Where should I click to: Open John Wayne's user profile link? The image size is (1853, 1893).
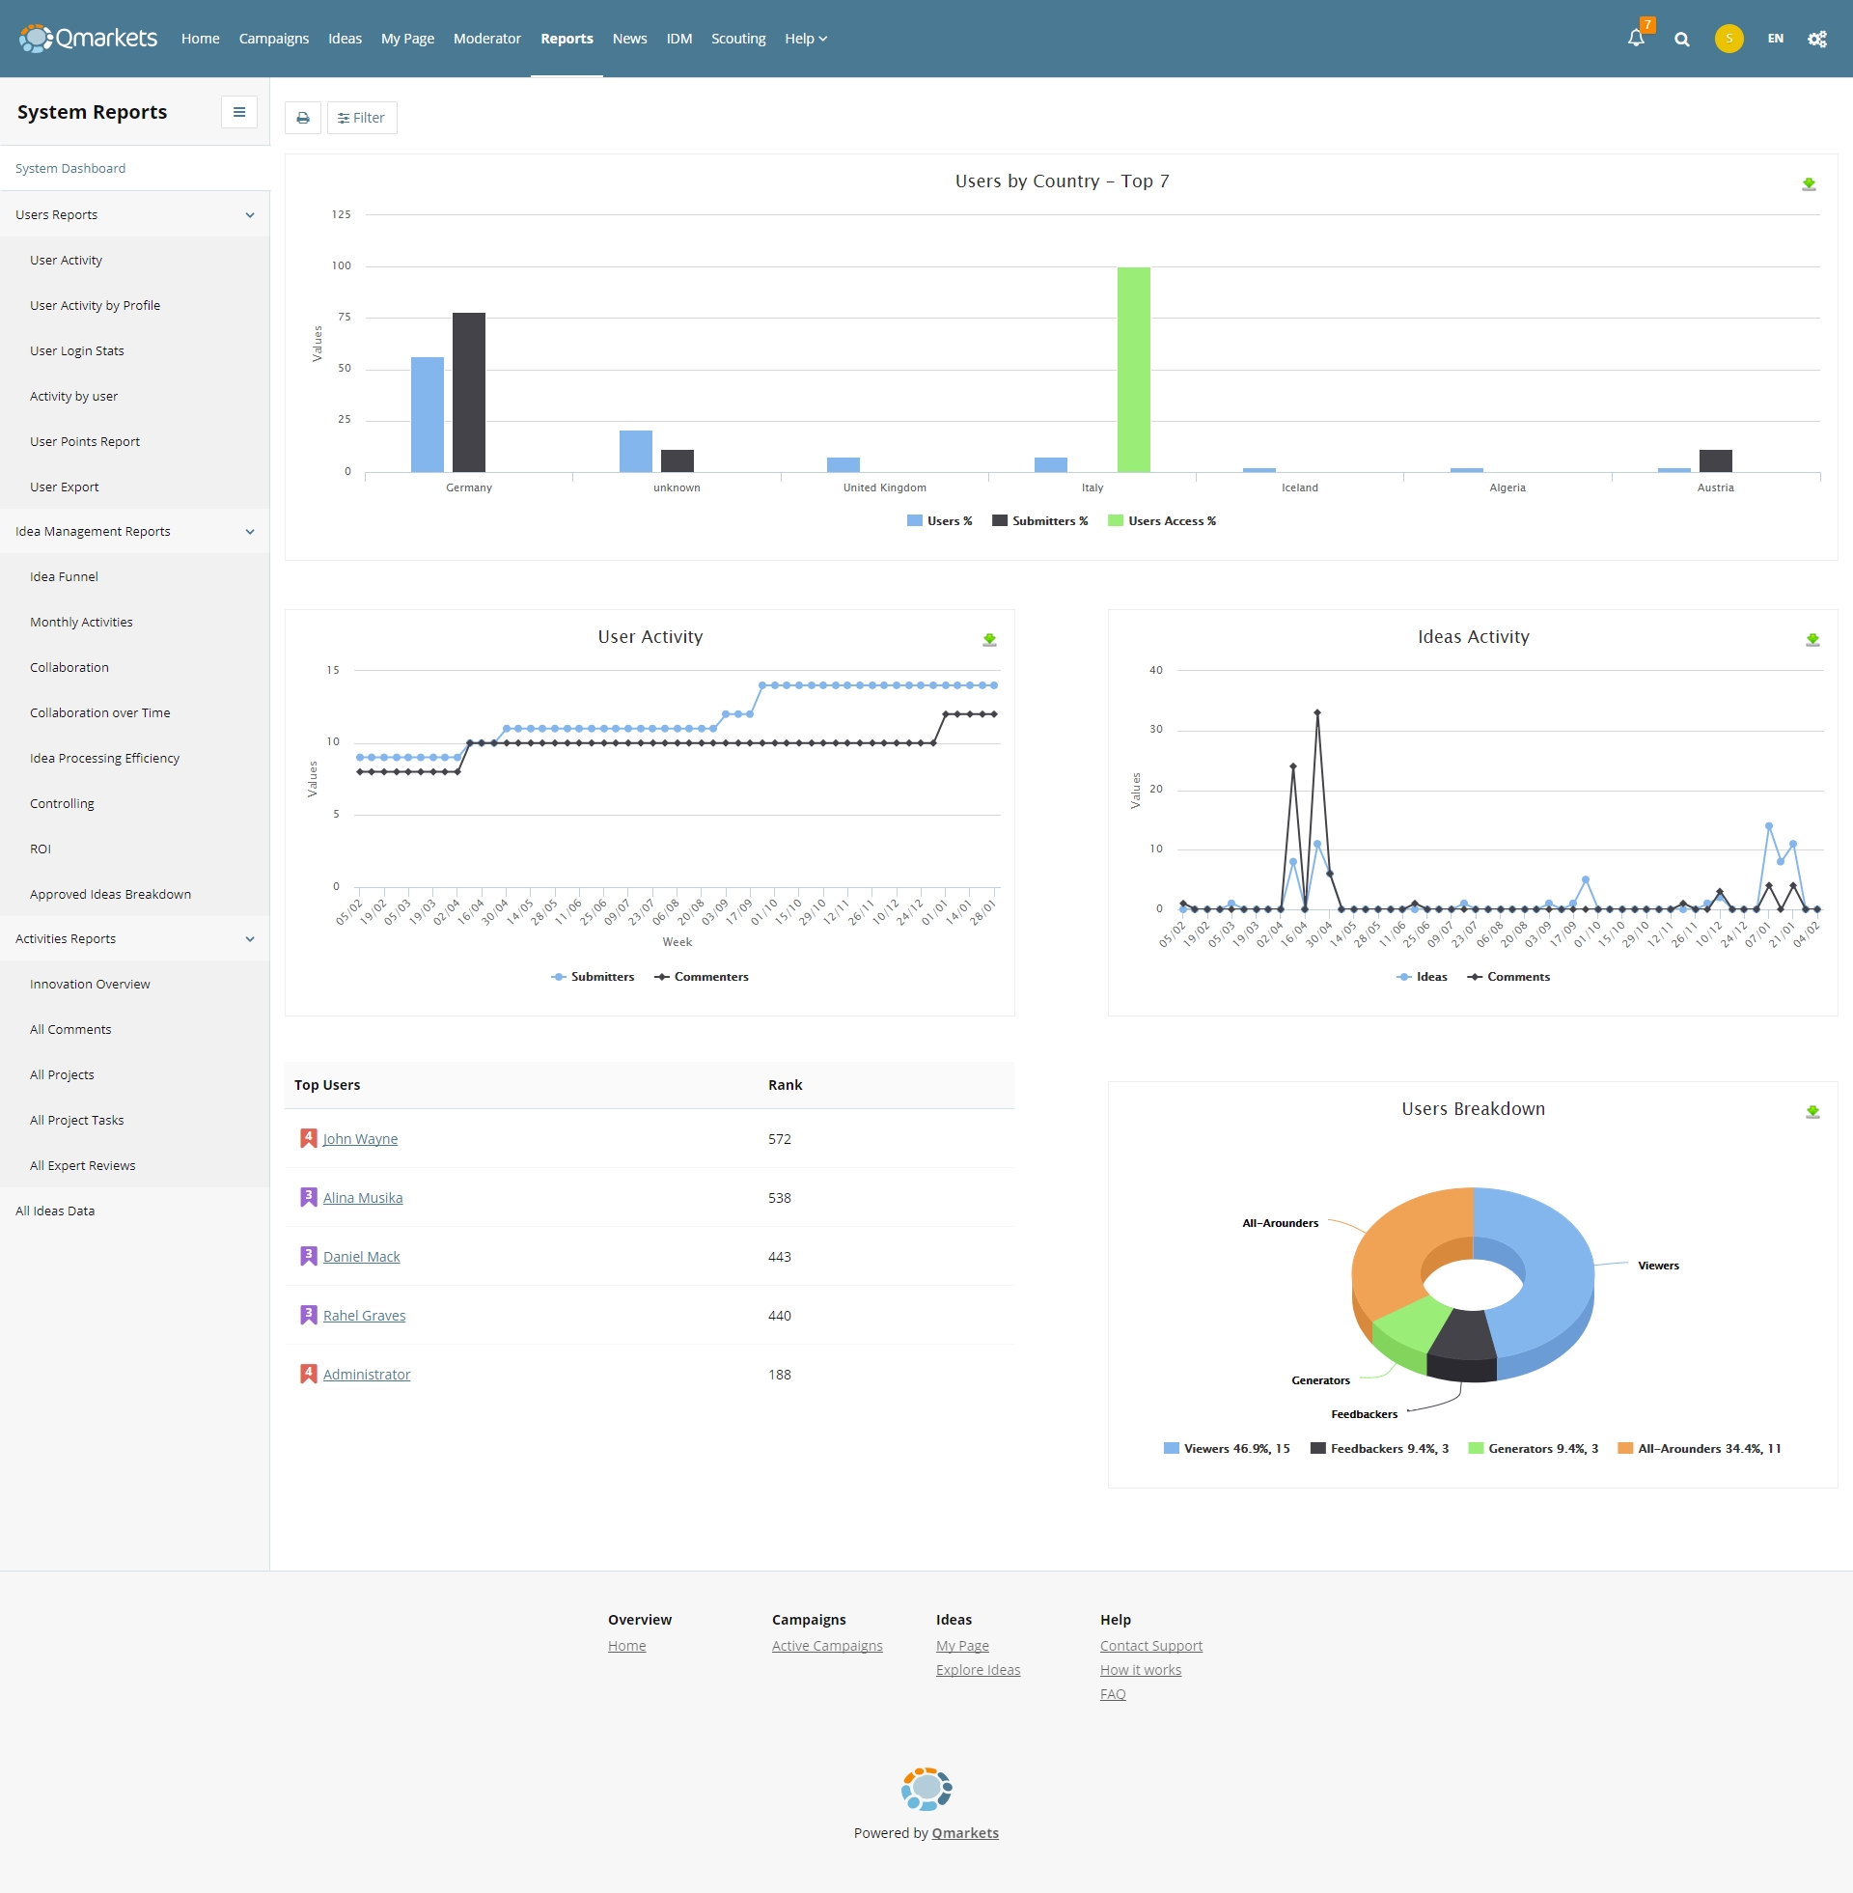coord(360,1139)
